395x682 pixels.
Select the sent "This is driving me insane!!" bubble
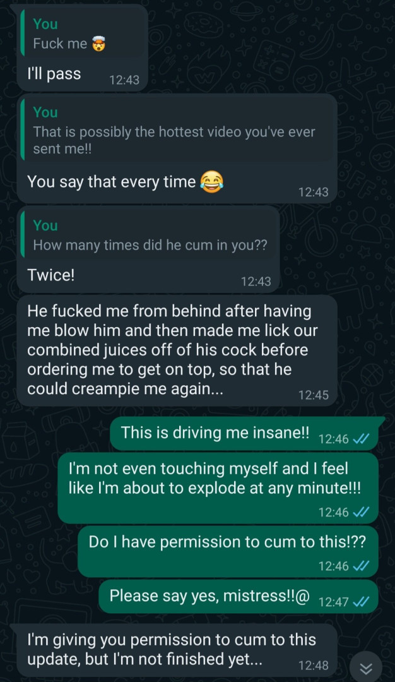click(244, 434)
